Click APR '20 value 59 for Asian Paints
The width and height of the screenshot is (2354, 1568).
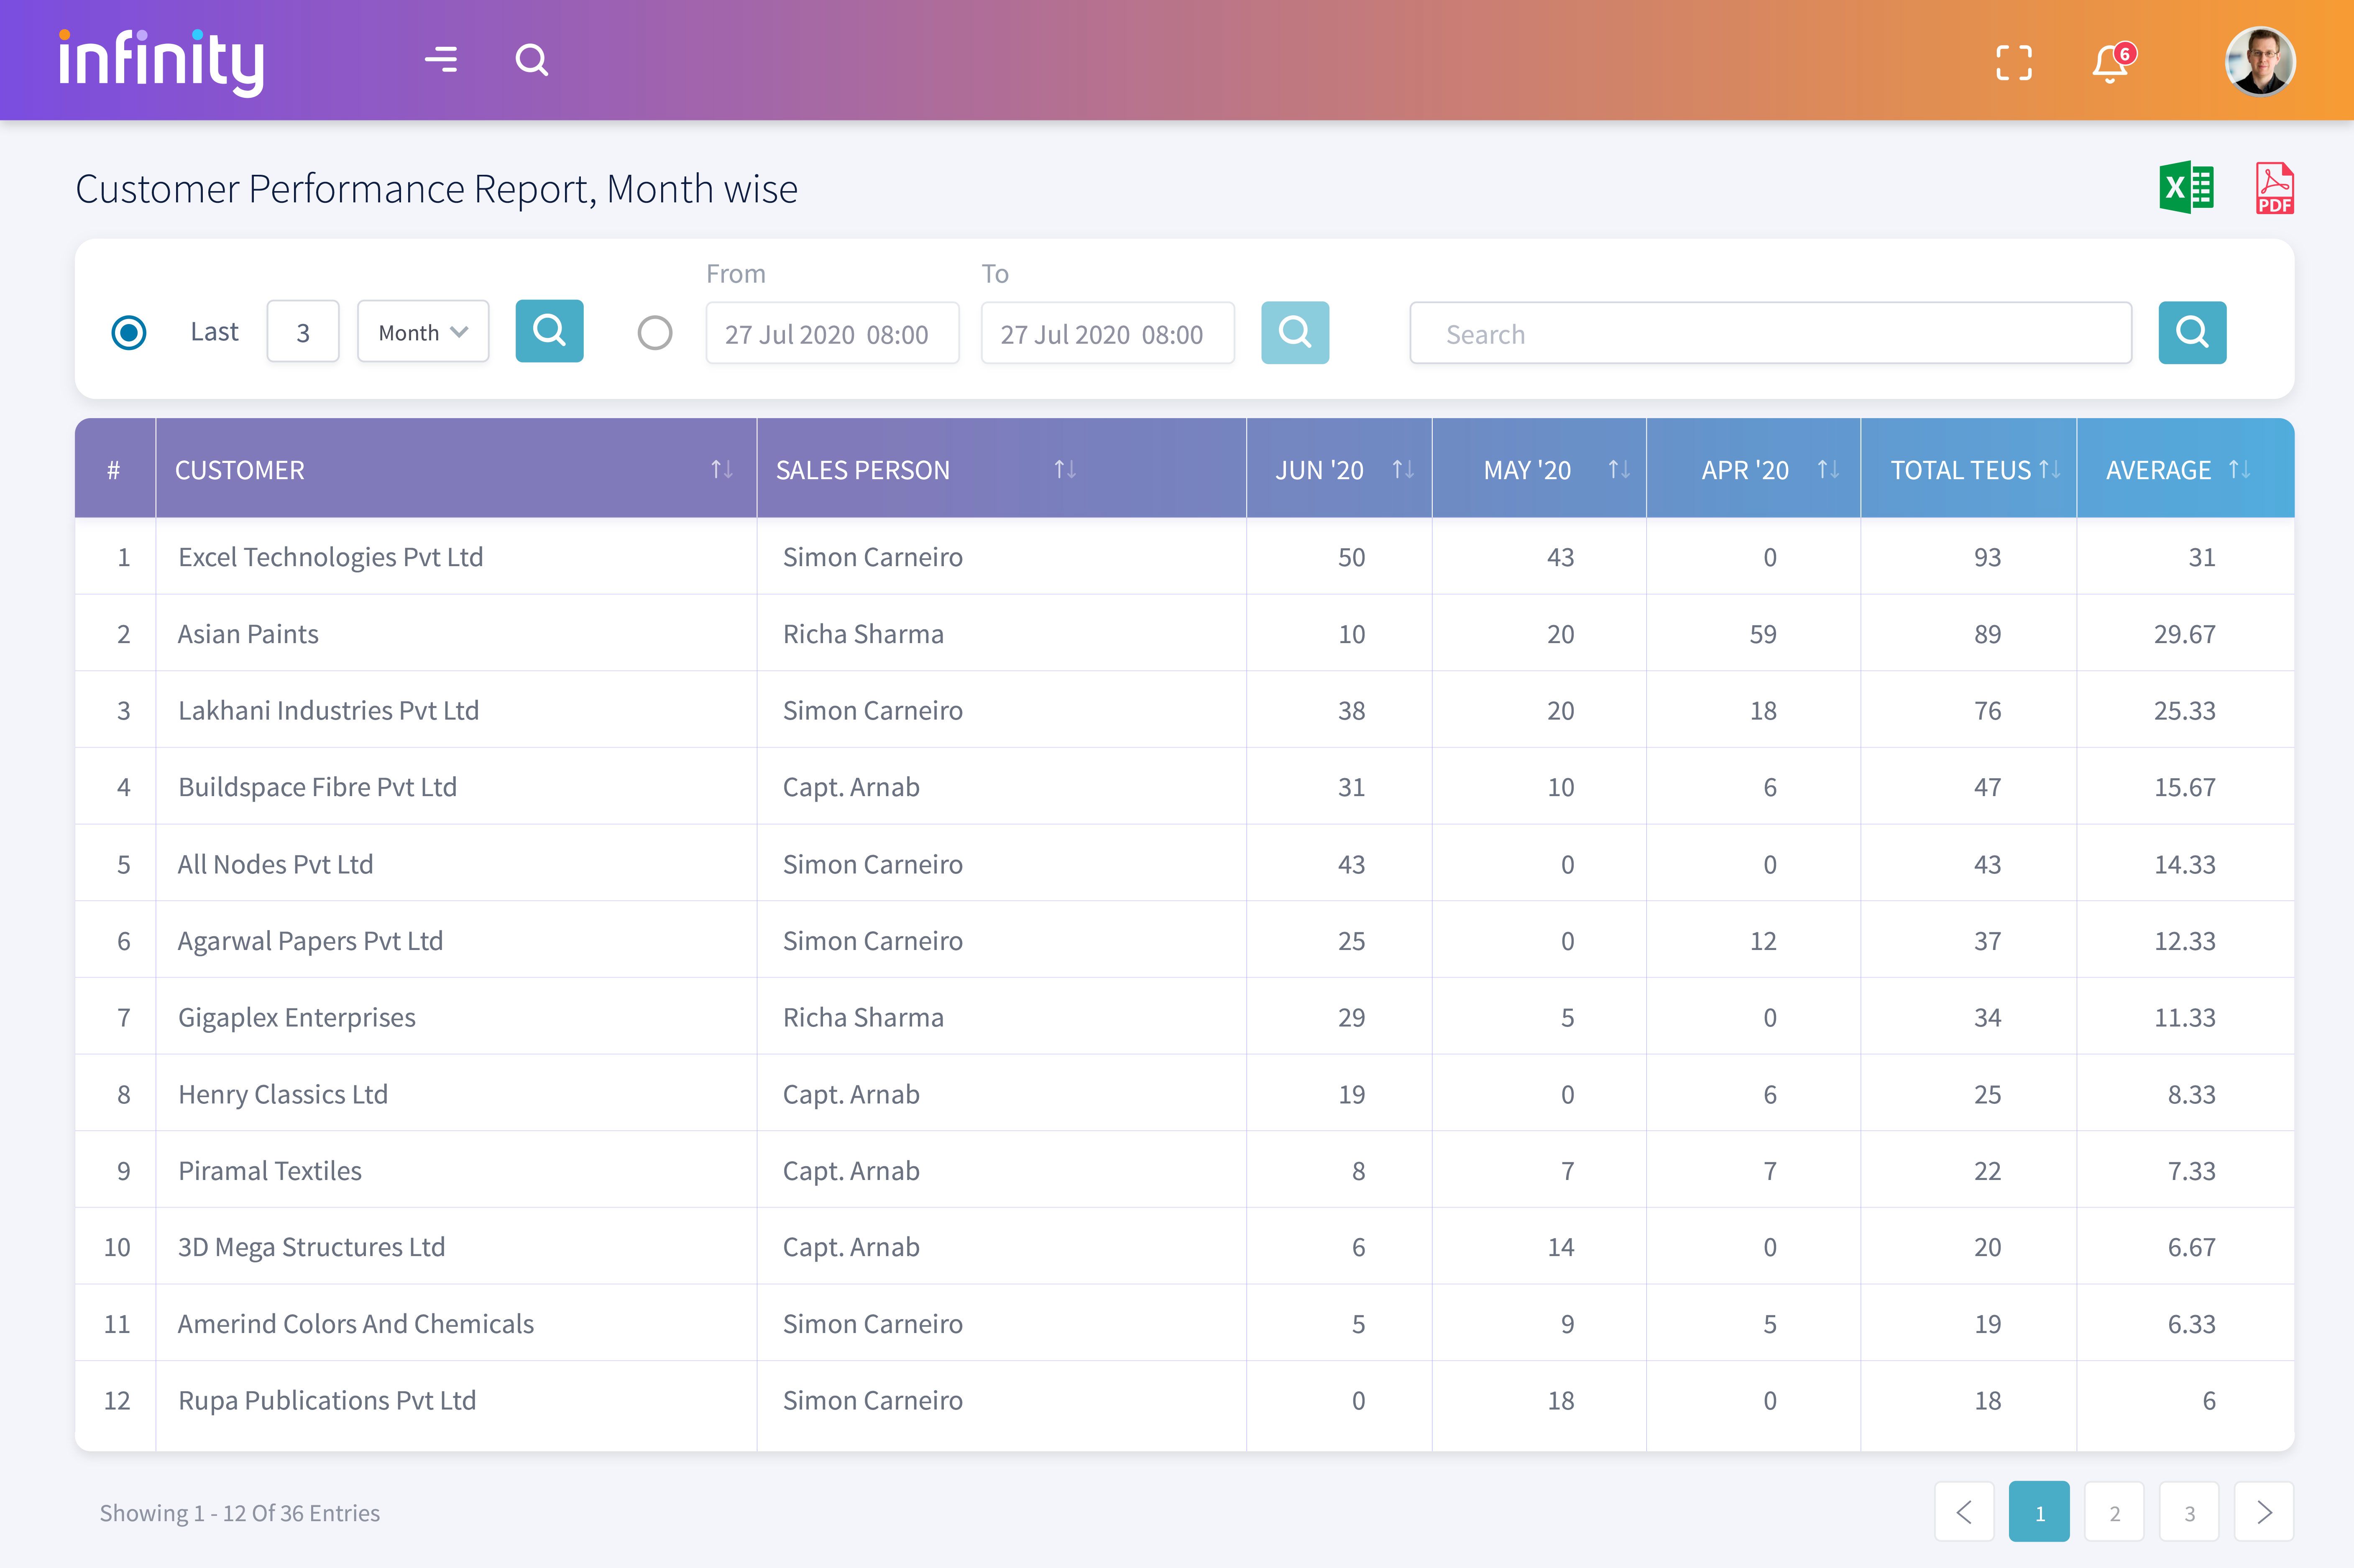(1763, 633)
